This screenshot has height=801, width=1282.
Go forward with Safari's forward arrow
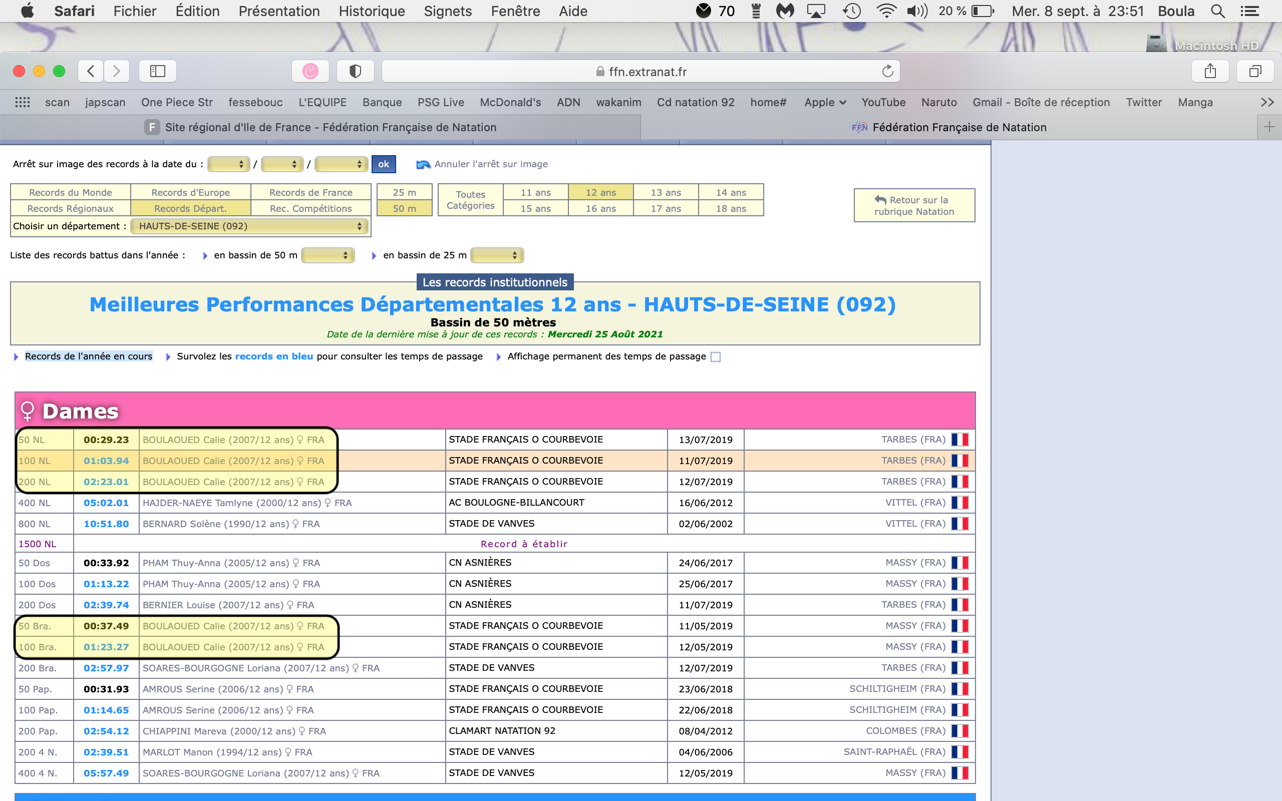(x=117, y=71)
